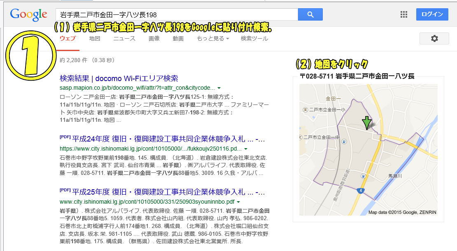Open the 平成24年度 復旧・復興建設工事 PDF result
The height and width of the screenshot is (251, 457).
point(168,139)
